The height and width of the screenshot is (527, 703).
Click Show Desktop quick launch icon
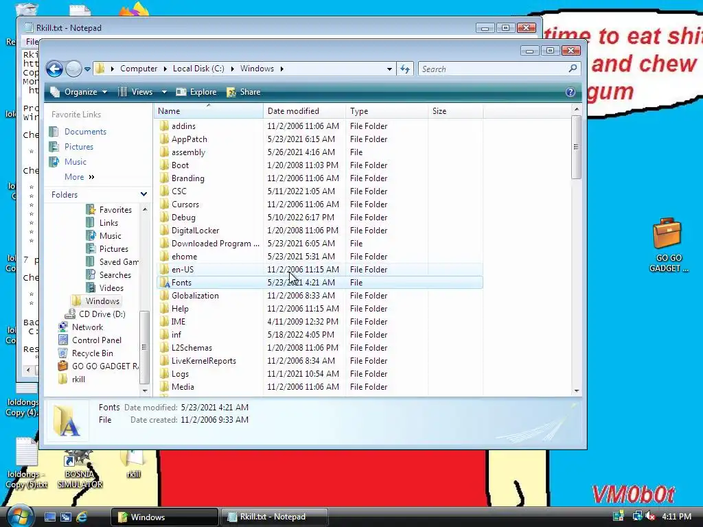click(49, 517)
